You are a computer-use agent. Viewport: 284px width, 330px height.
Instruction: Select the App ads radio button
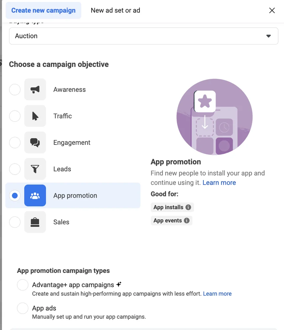tap(23, 308)
